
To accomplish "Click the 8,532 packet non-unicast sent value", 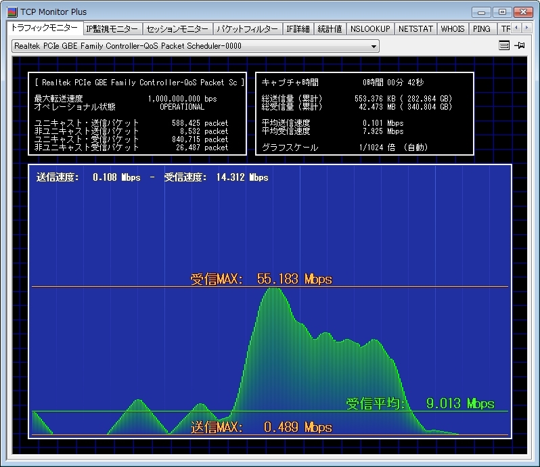I will 204,131.
